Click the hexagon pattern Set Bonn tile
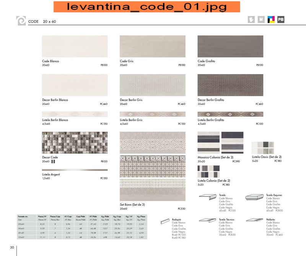The height and width of the screenshot is (256, 306). coord(153,143)
